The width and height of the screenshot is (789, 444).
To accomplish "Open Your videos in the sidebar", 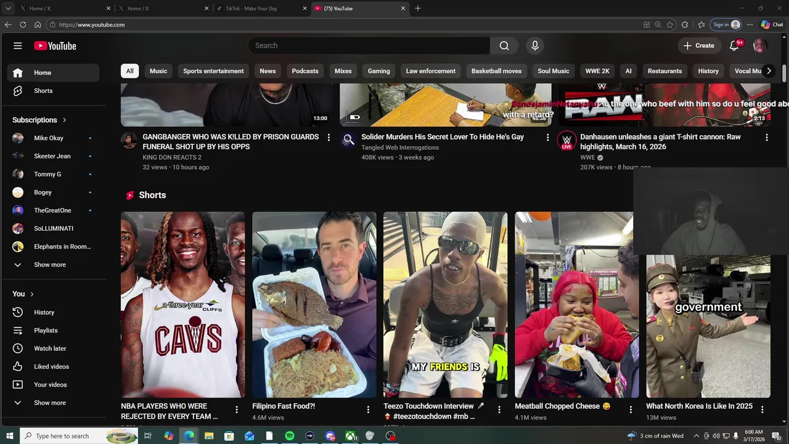I will pyautogui.click(x=53, y=385).
